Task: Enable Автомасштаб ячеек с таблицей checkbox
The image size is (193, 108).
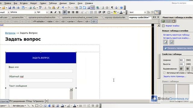Action: (x=164, y=73)
